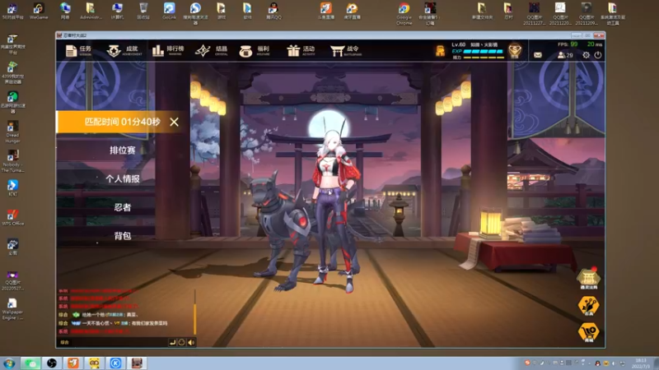The height and width of the screenshot is (370, 659).
Task: Open 虎牙直播 desktop shortcut
Action: click(352, 12)
